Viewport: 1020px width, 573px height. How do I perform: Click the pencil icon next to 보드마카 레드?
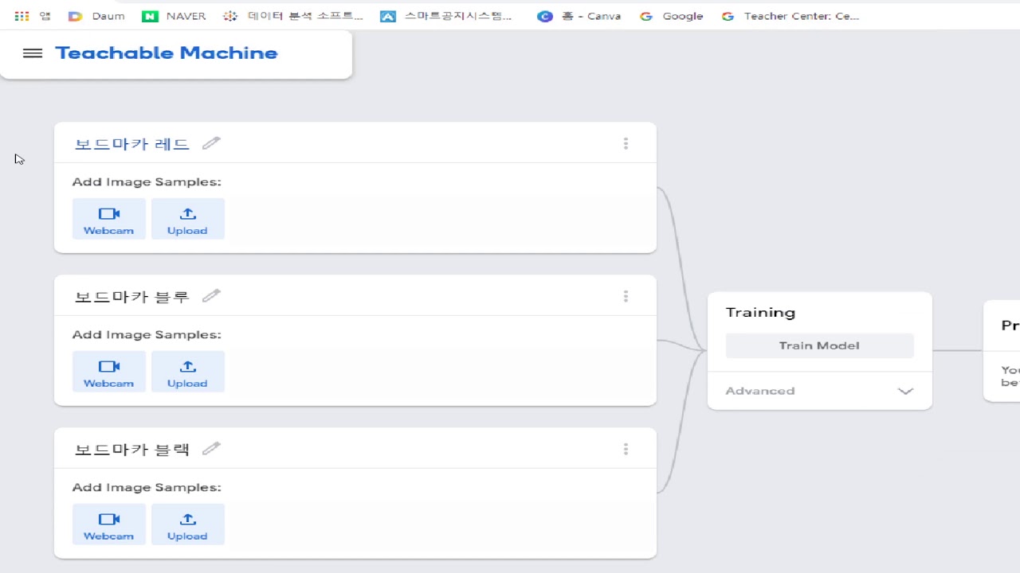click(x=211, y=143)
